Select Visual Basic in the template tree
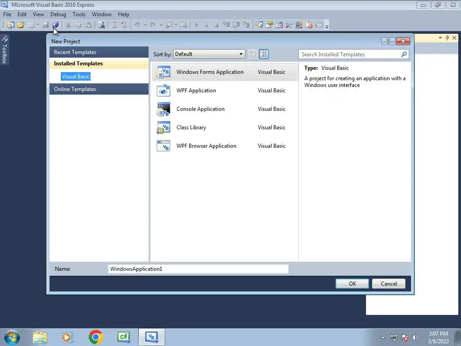Image resolution: width=461 pixels, height=346 pixels. (76, 77)
